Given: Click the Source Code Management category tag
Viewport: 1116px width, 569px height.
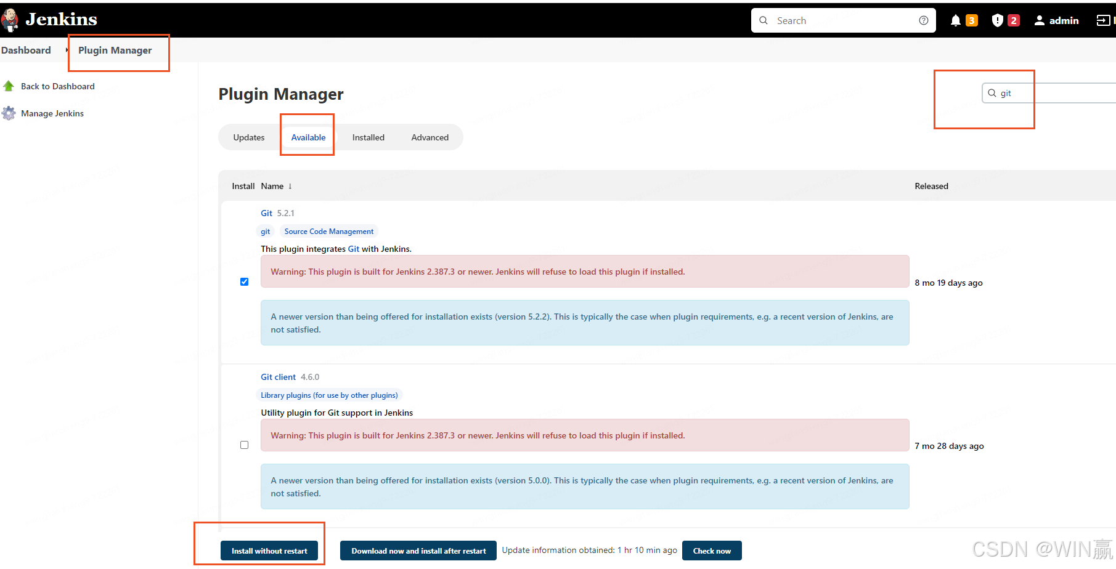Looking at the screenshot, I should [x=329, y=232].
